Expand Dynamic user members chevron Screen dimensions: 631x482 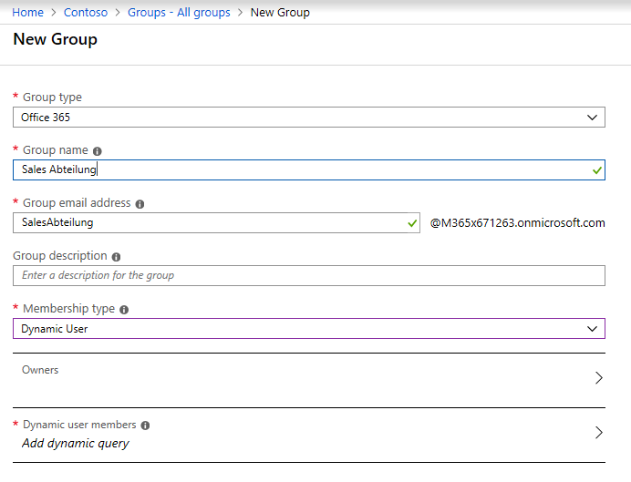click(599, 433)
